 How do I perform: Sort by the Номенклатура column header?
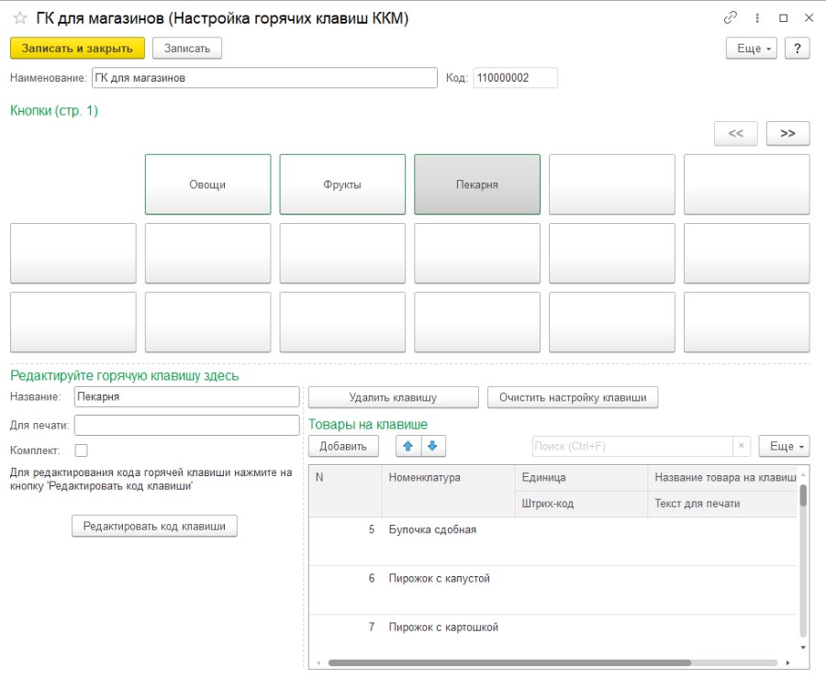tap(448, 491)
